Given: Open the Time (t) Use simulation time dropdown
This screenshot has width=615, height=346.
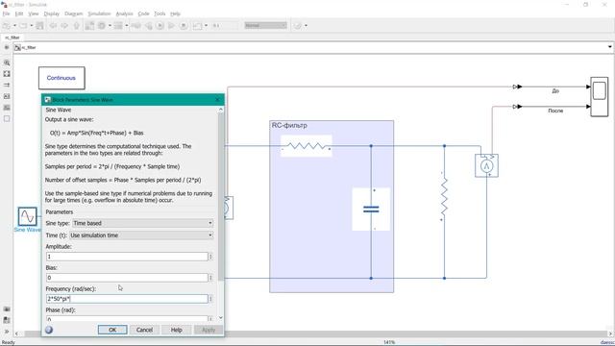Looking at the screenshot, I should [141, 235].
